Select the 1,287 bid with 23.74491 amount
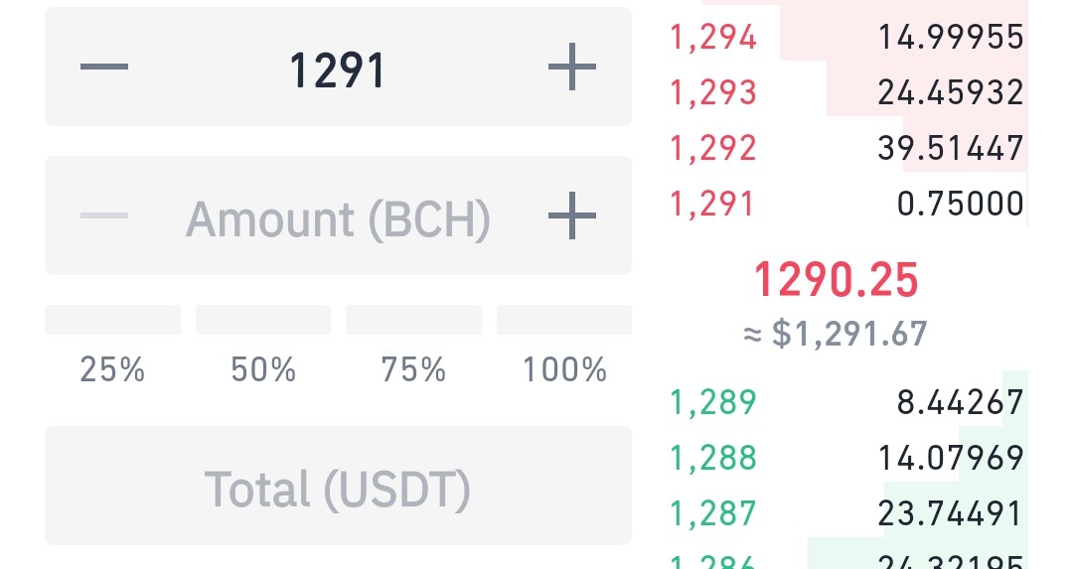 point(847,513)
